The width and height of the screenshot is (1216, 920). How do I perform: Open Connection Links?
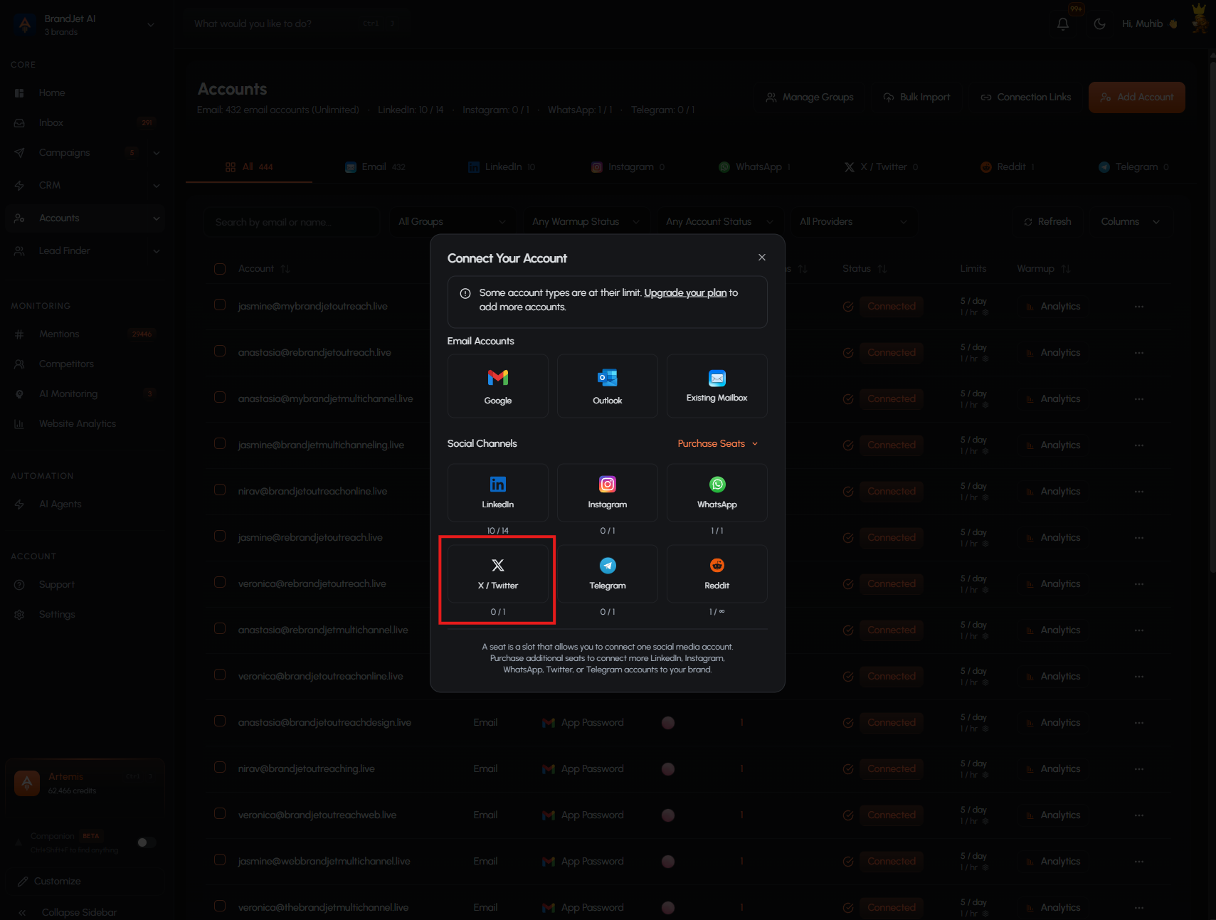[1025, 97]
